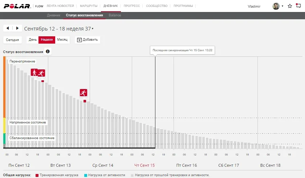Viewport: 305px width, 178px height.
Task: Go to previous week arrow
Action: tap(8, 28)
